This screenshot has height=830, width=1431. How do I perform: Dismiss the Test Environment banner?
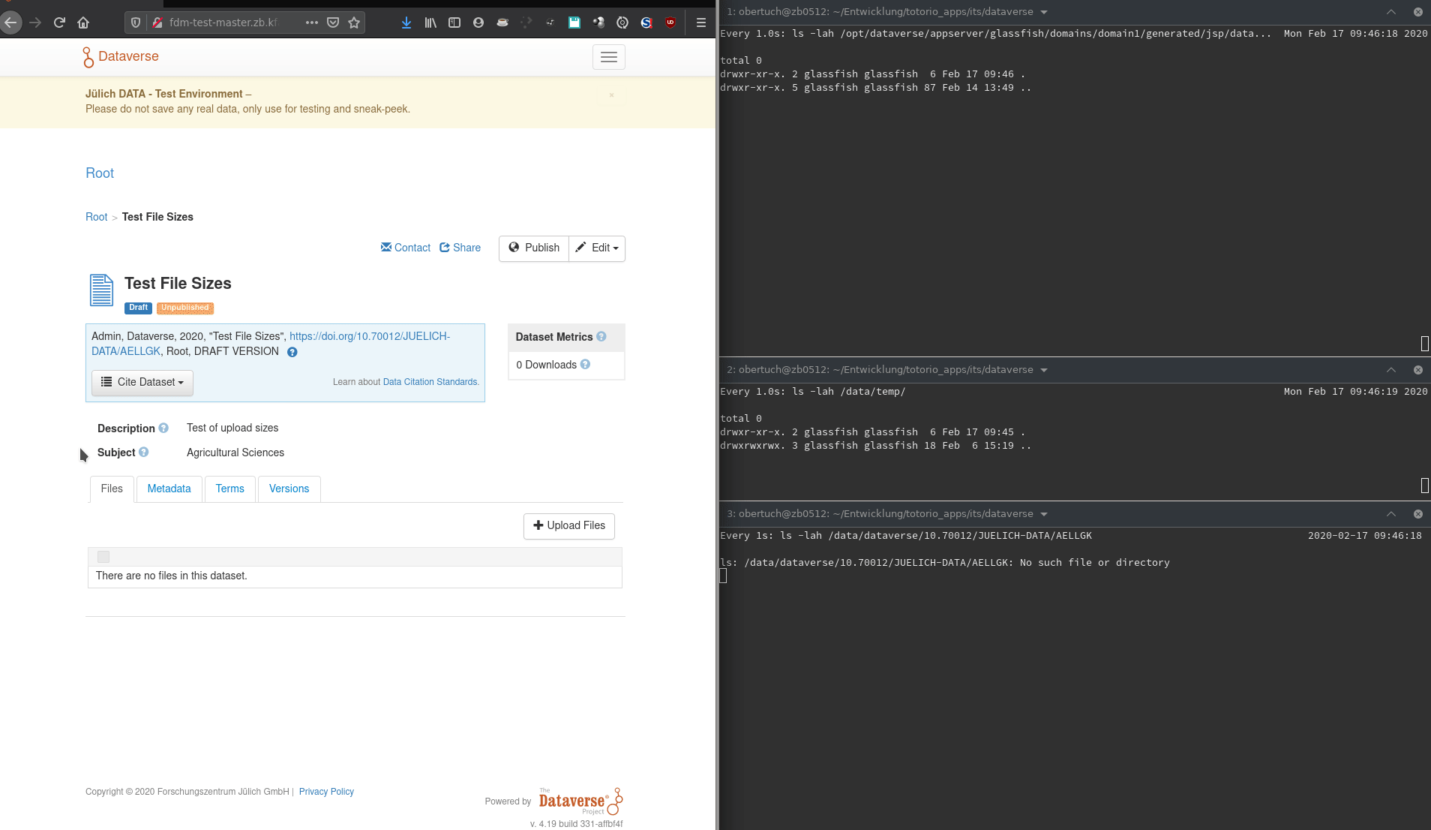[x=611, y=95]
